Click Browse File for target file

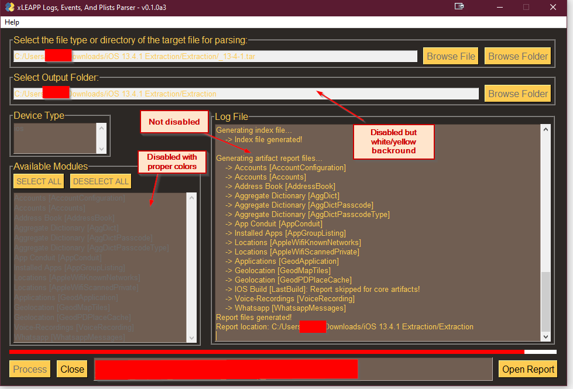click(451, 56)
